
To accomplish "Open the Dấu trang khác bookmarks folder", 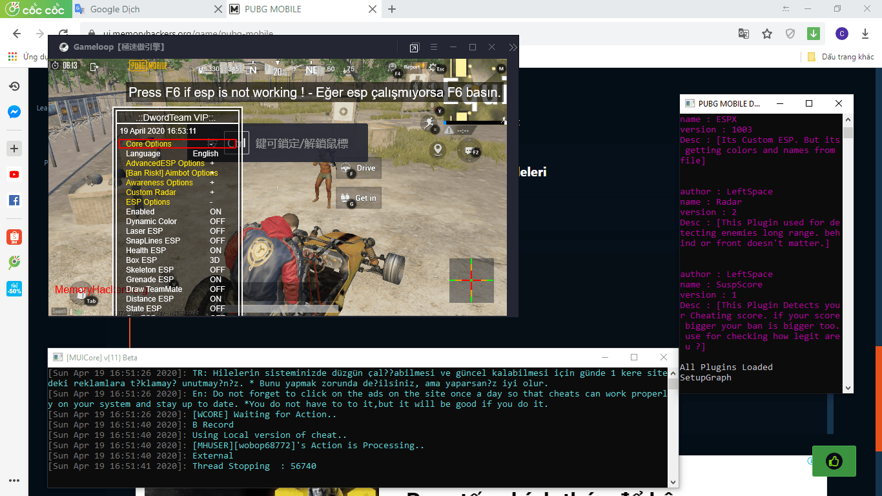I will [841, 57].
